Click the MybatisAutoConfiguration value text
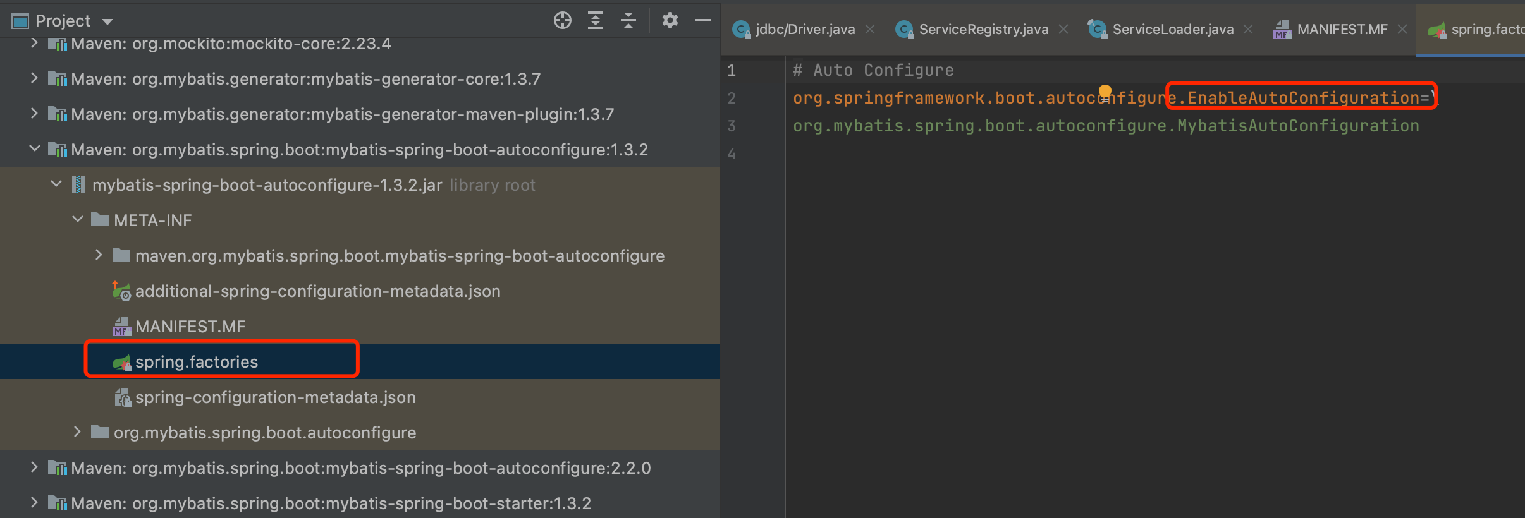This screenshot has width=1525, height=518. click(x=1298, y=126)
